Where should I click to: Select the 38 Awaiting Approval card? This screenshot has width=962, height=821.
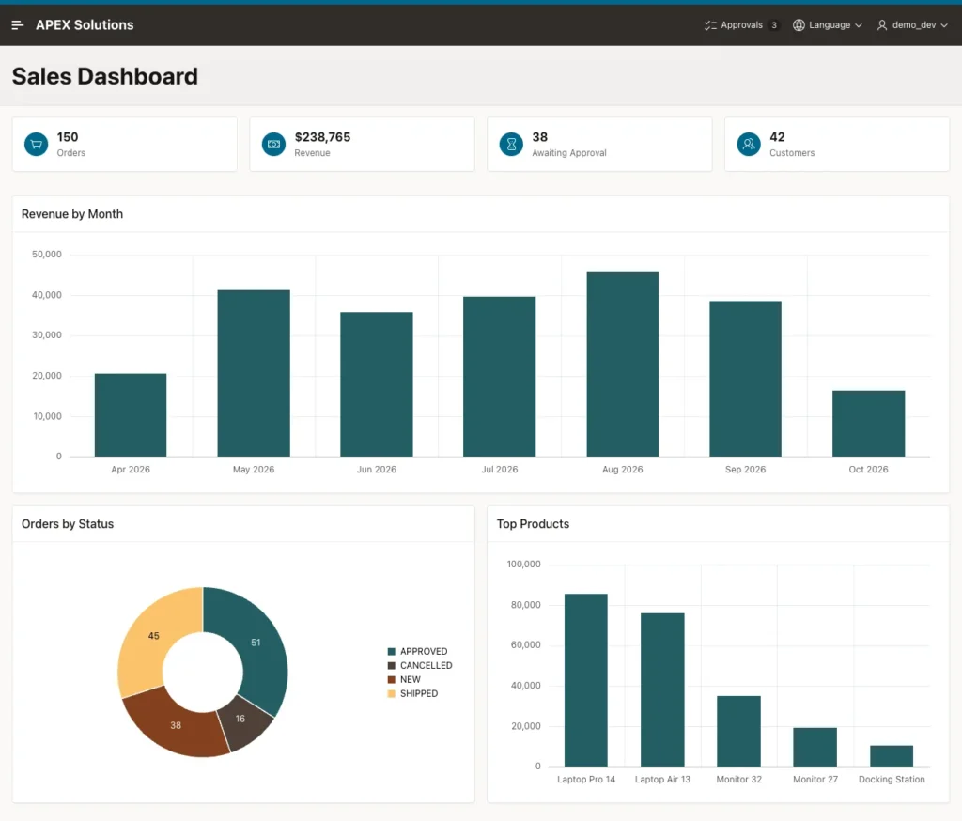(599, 145)
